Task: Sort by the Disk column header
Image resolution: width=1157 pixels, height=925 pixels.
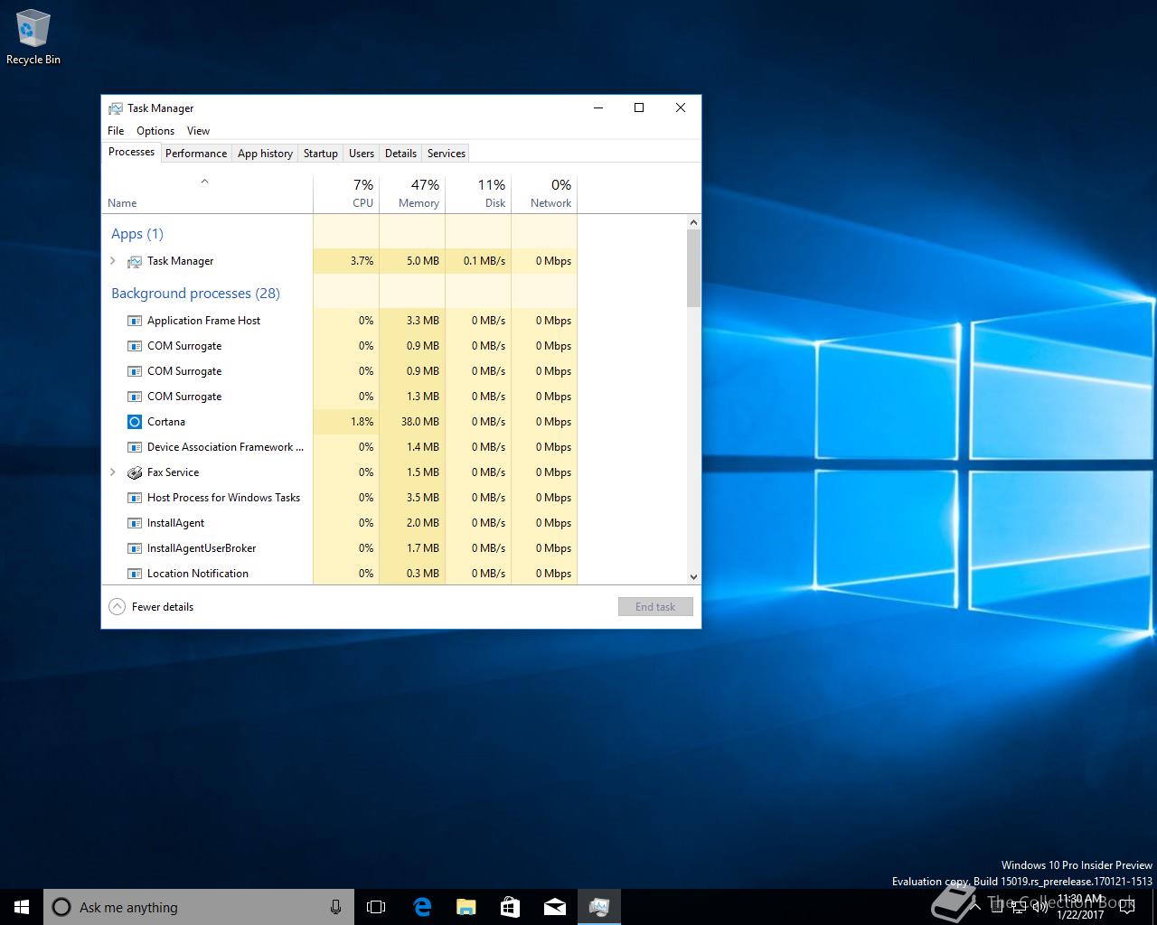Action: 478,193
